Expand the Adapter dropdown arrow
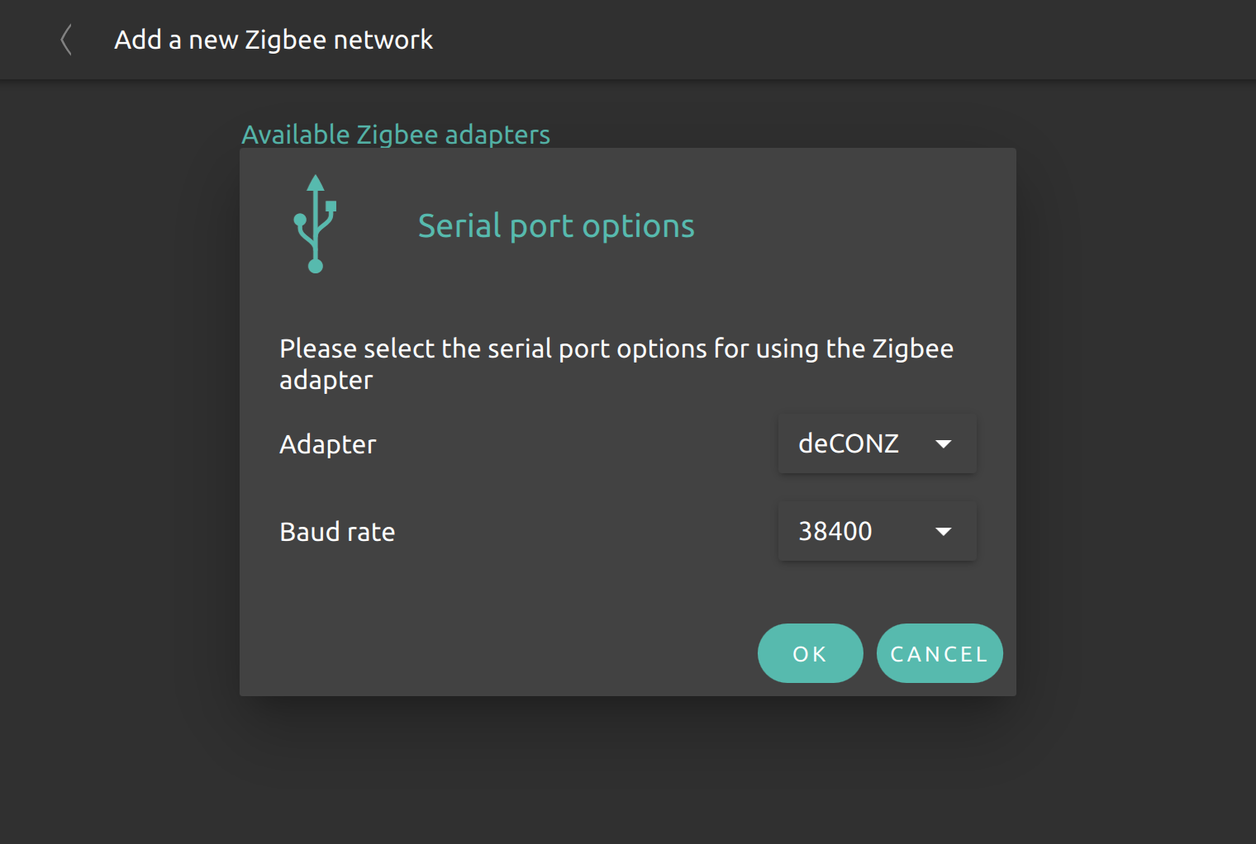Image resolution: width=1256 pixels, height=844 pixels. 943,444
